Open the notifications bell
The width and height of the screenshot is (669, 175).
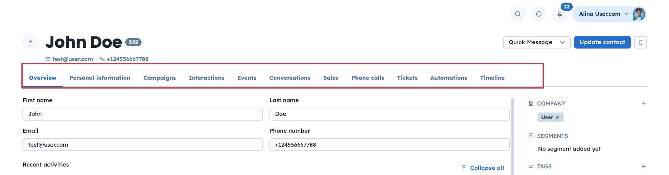(x=559, y=14)
